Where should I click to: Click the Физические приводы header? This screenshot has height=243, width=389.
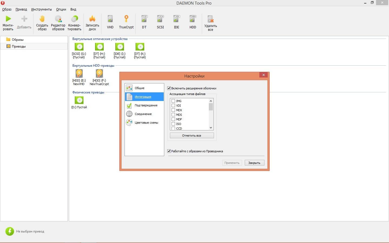pyautogui.click(x=88, y=92)
